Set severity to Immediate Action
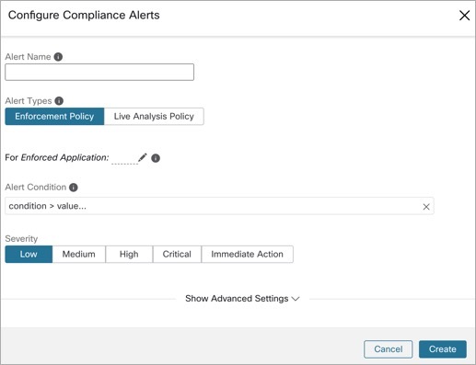This screenshot has width=476, height=365. pyautogui.click(x=248, y=254)
